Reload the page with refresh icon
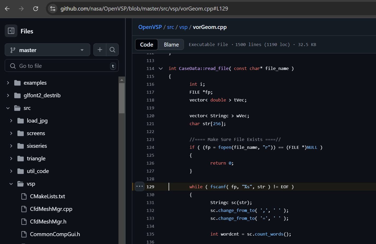The image size is (376, 244). 36,9
